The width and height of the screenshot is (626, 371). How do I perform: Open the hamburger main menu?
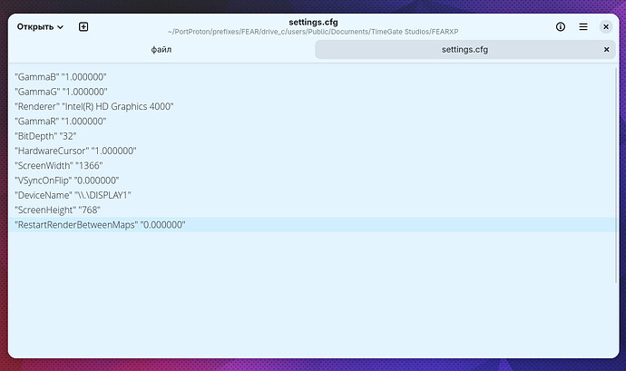583,27
